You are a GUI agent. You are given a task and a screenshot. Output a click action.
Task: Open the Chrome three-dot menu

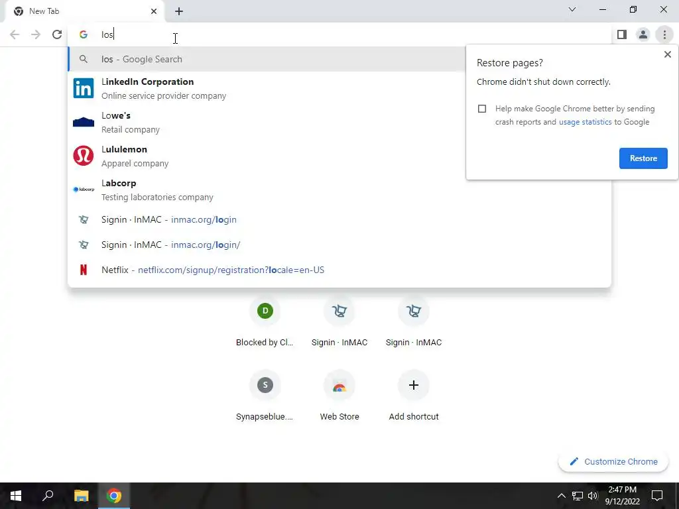point(664,34)
